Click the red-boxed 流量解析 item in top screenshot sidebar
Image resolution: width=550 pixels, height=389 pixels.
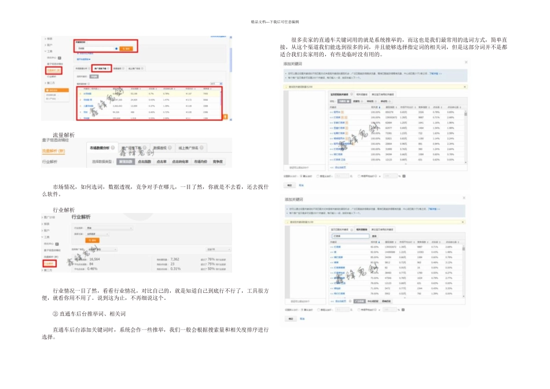pyautogui.click(x=54, y=71)
